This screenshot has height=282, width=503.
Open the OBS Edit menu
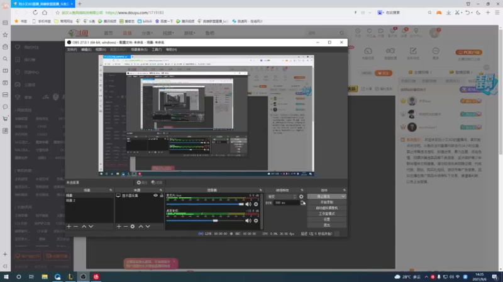click(86, 50)
